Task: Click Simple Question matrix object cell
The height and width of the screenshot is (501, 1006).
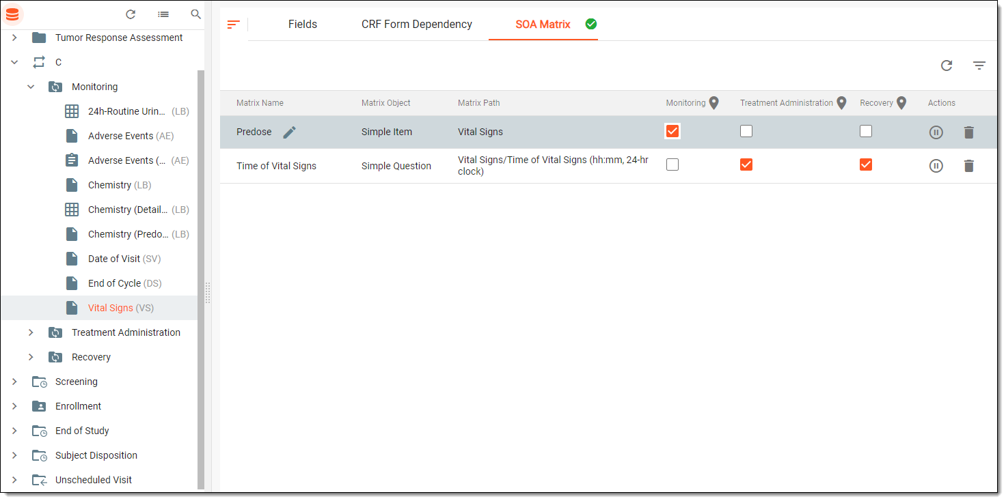Action: coord(396,166)
